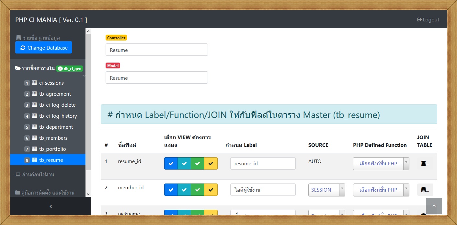
Task: Open อ่านก่อนใช้งาน menu item
Action: pos(35,174)
